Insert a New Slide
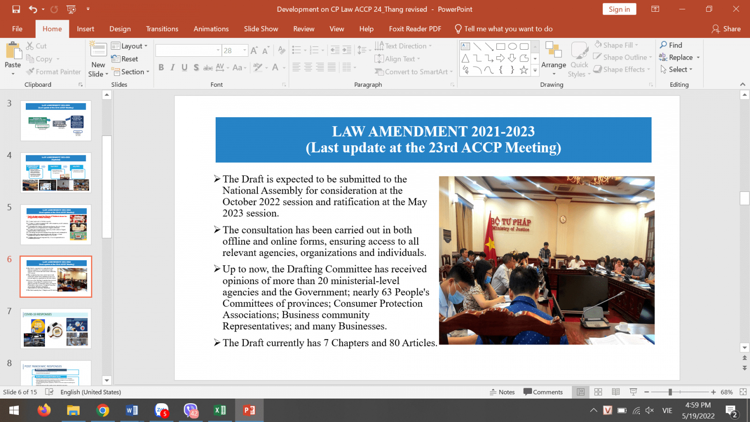 98,55
